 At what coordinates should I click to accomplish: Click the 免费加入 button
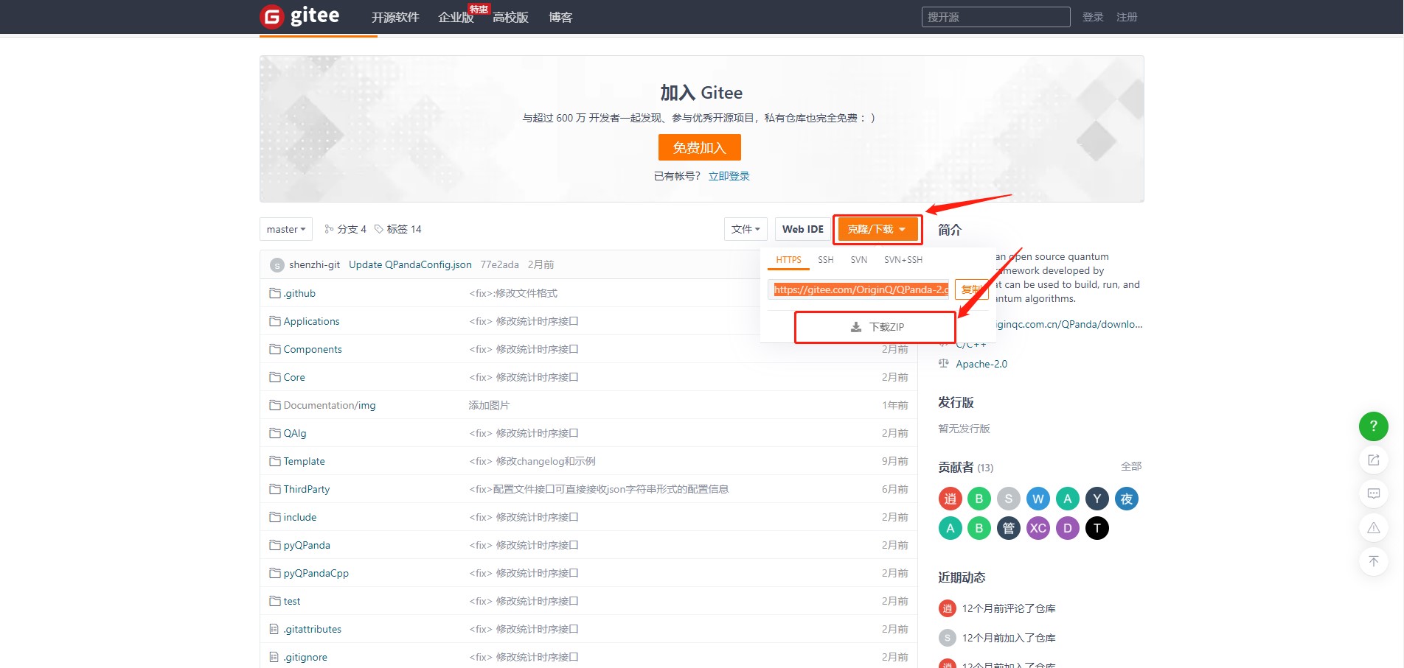tap(700, 147)
